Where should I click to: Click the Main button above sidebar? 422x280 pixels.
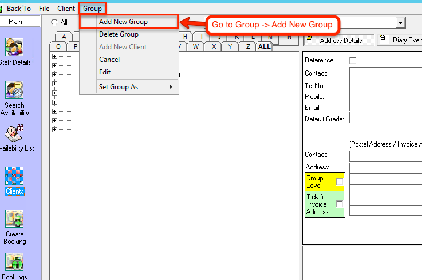[20, 22]
